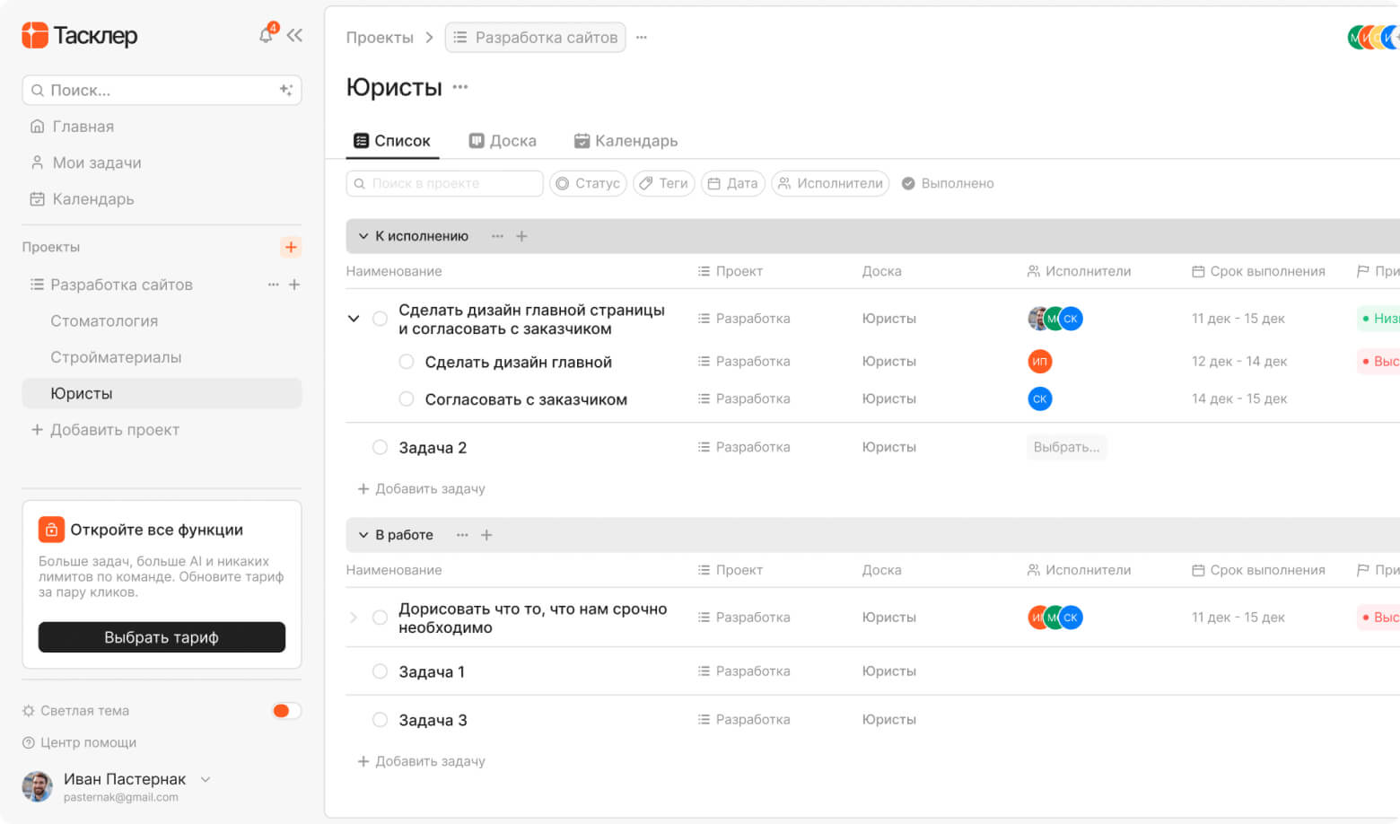Open breadcrumb more options dots
The height and width of the screenshot is (824, 1400).
[642, 38]
